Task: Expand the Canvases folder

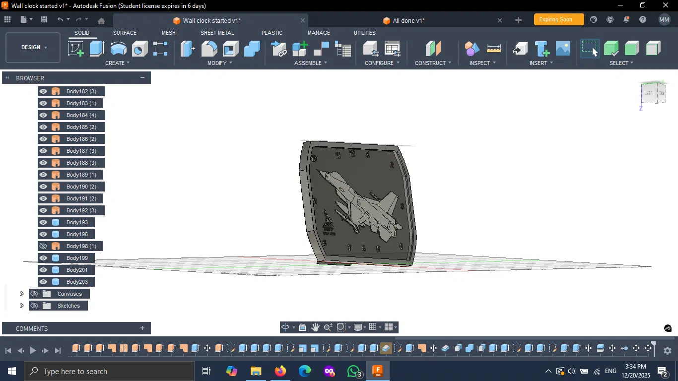Action: [x=21, y=294]
